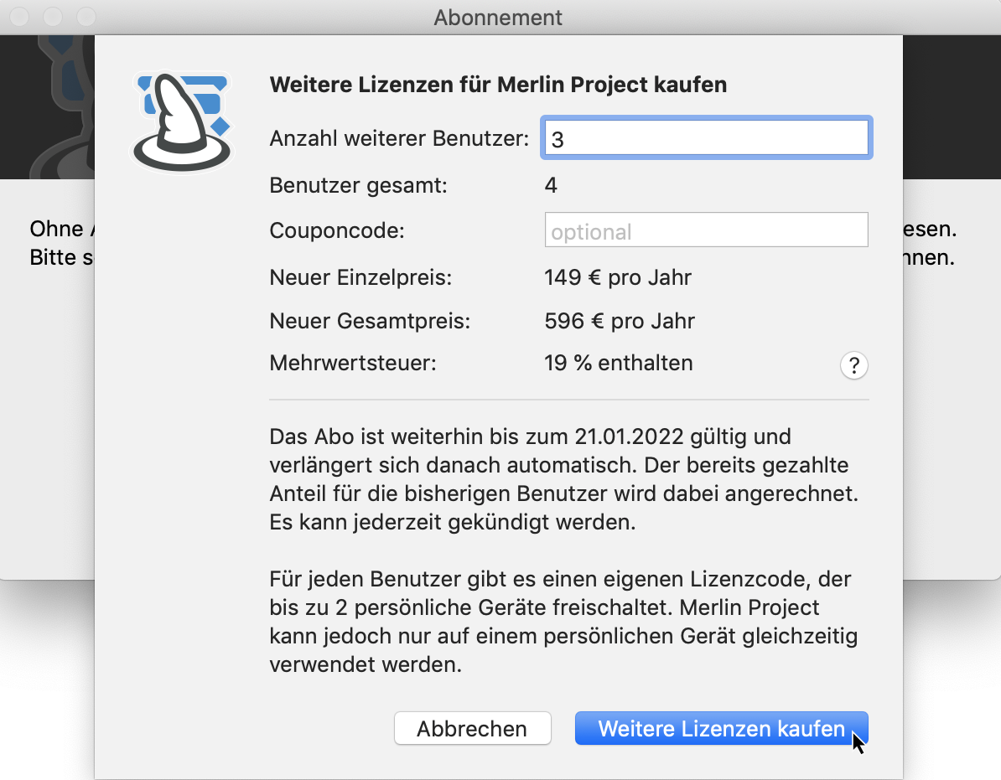Click the Benutzer gesamt value of 4

tap(551, 185)
